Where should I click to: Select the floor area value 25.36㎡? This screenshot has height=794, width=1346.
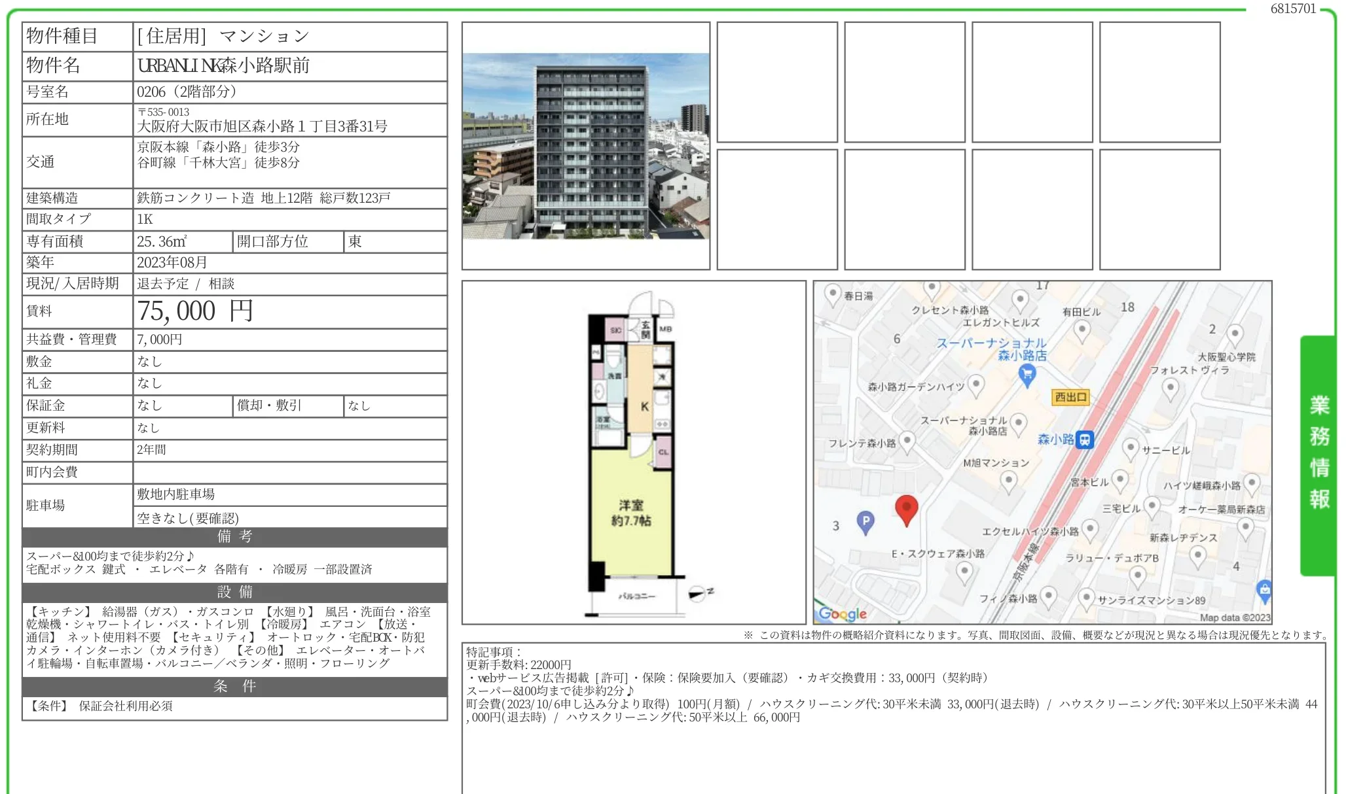click(162, 241)
